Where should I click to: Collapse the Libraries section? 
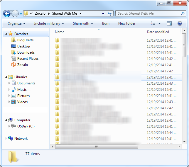pos(6,77)
